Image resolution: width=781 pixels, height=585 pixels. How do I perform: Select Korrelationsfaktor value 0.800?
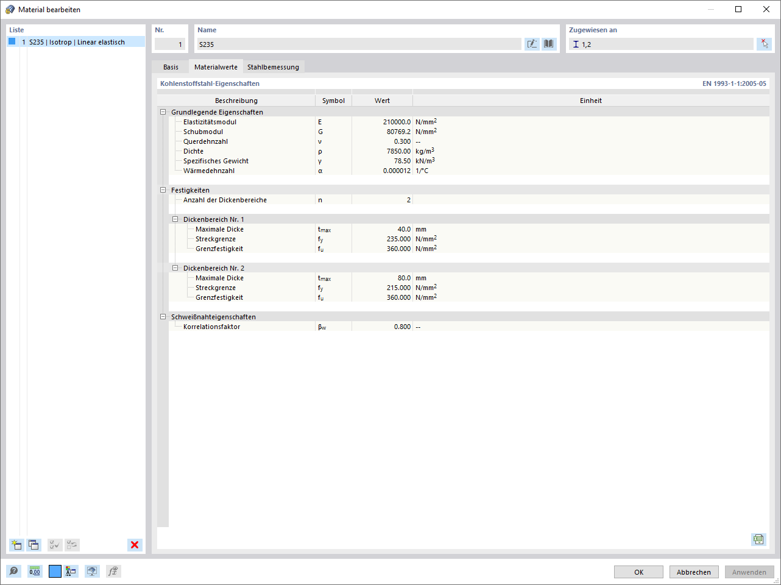click(x=382, y=327)
